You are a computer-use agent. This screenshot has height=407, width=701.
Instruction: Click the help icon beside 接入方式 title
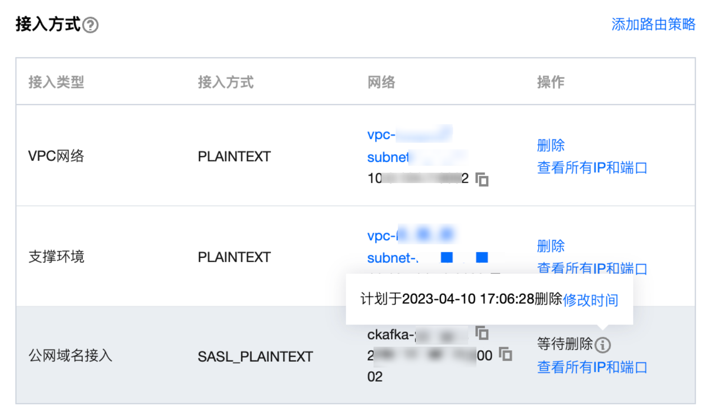click(x=90, y=25)
